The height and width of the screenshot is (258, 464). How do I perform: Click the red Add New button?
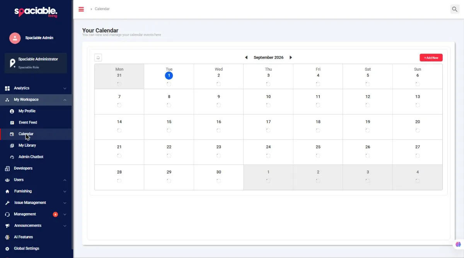tap(431, 58)
